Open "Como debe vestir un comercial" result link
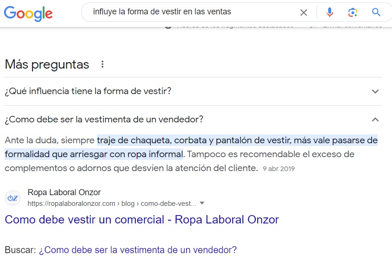 142,220
